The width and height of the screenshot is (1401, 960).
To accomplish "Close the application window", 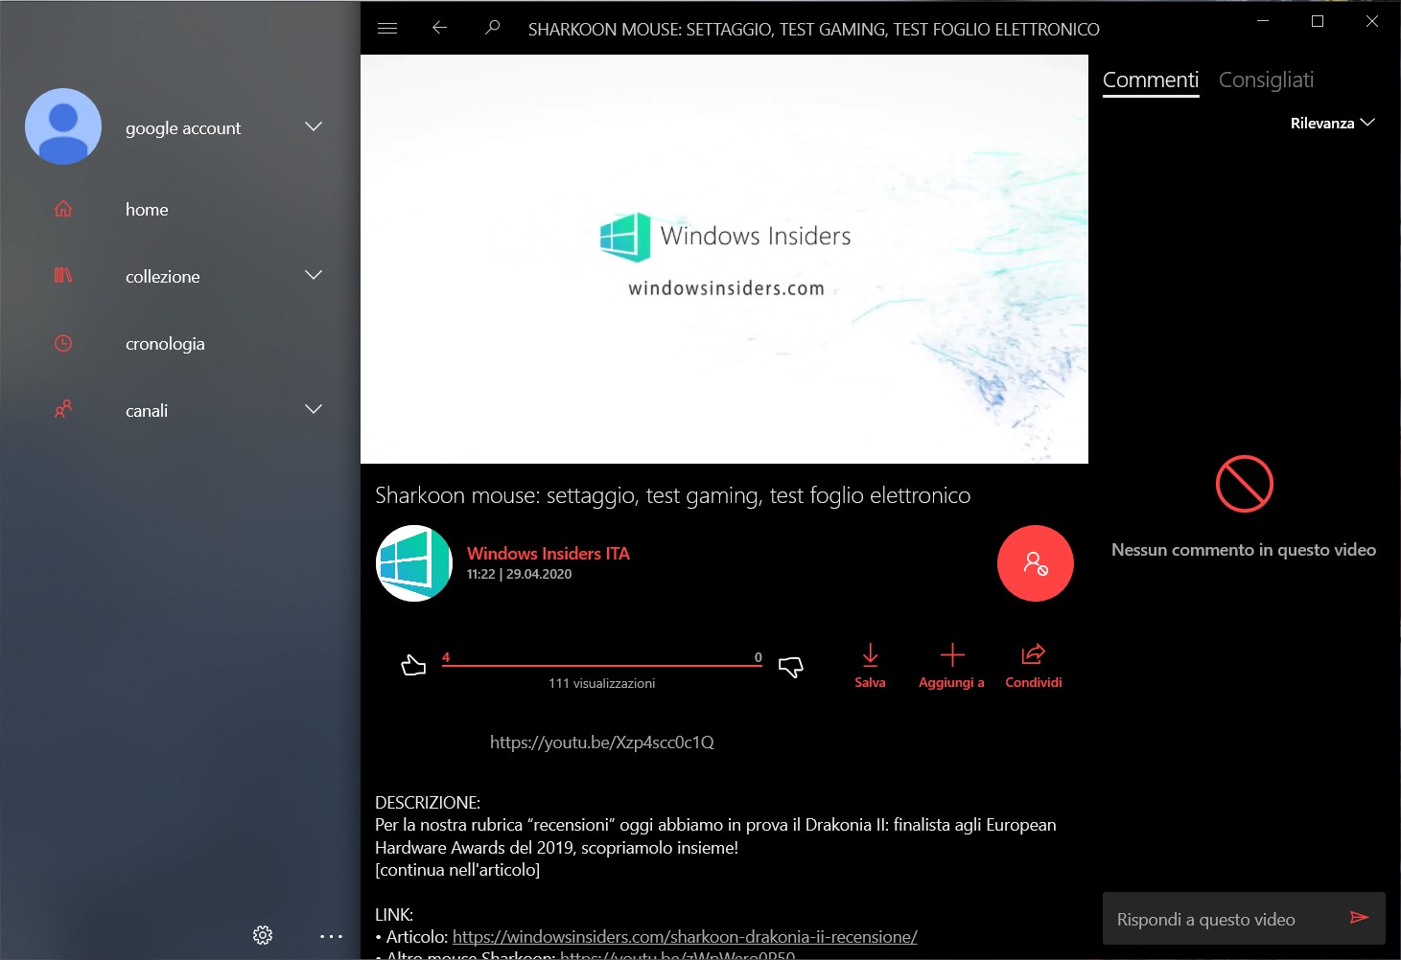I will pos(1372,21).
